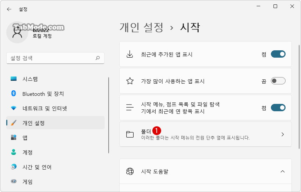Select 시스템 in sidebar
This screenshot has height=192, width=301.
click(55, 79)
